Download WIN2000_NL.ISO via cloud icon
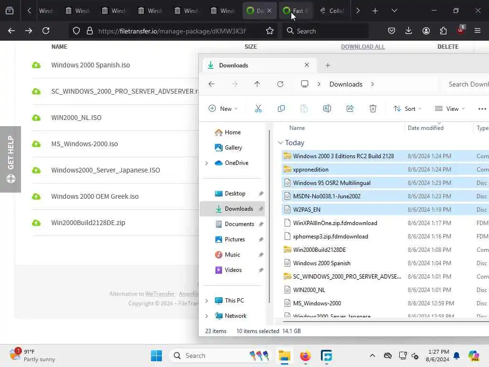Screen dimensions: 489x367 coord(36,118)
